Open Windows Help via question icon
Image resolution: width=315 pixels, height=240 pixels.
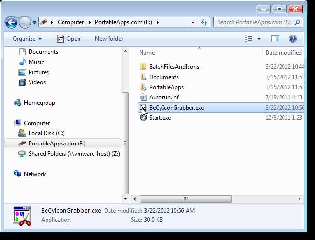[293, 39]
